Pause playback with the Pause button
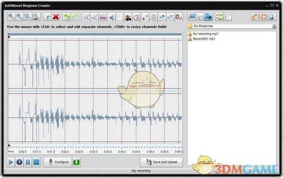This screenshot has width=283, height=178. click(x=28, y=162)
